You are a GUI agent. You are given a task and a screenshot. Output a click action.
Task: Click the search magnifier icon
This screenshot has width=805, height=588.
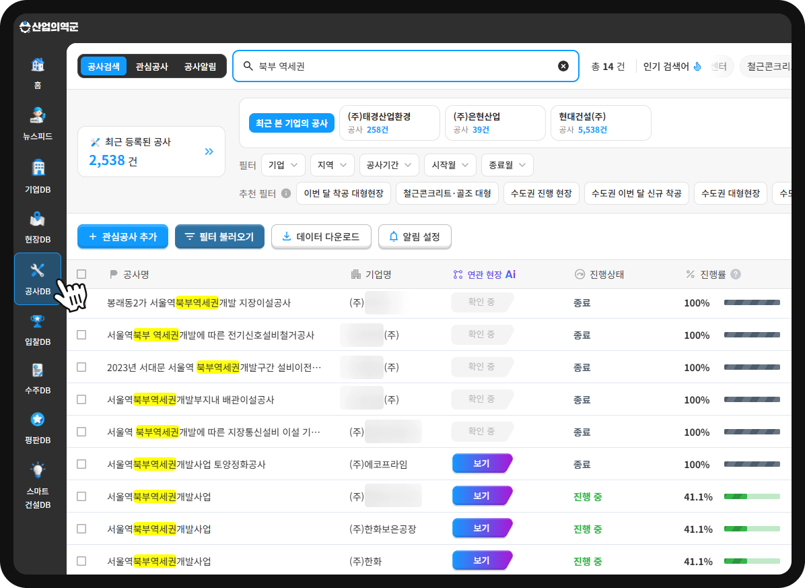(x=248, y=66)
